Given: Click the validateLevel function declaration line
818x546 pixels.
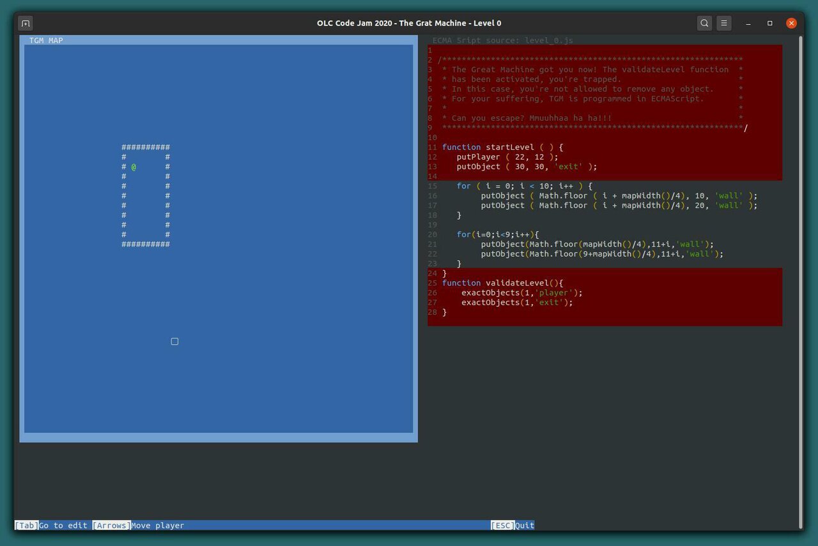Looking at the screenshot, I should tap(502, 283).
